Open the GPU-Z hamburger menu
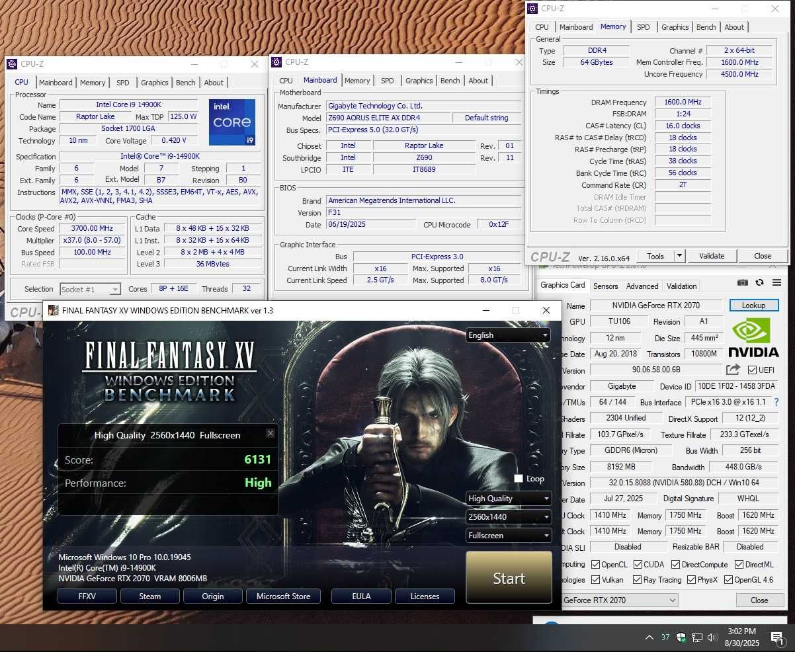795x652 pixels. coord(776,282)
